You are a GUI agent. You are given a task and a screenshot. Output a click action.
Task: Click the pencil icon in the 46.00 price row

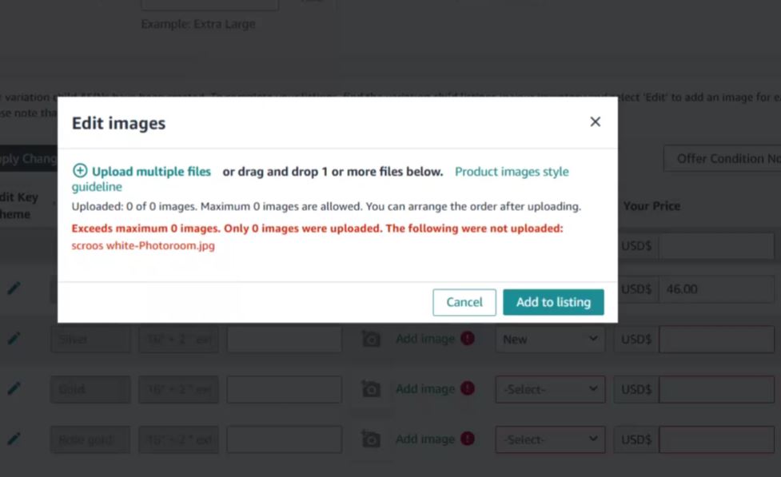point(14,288)
